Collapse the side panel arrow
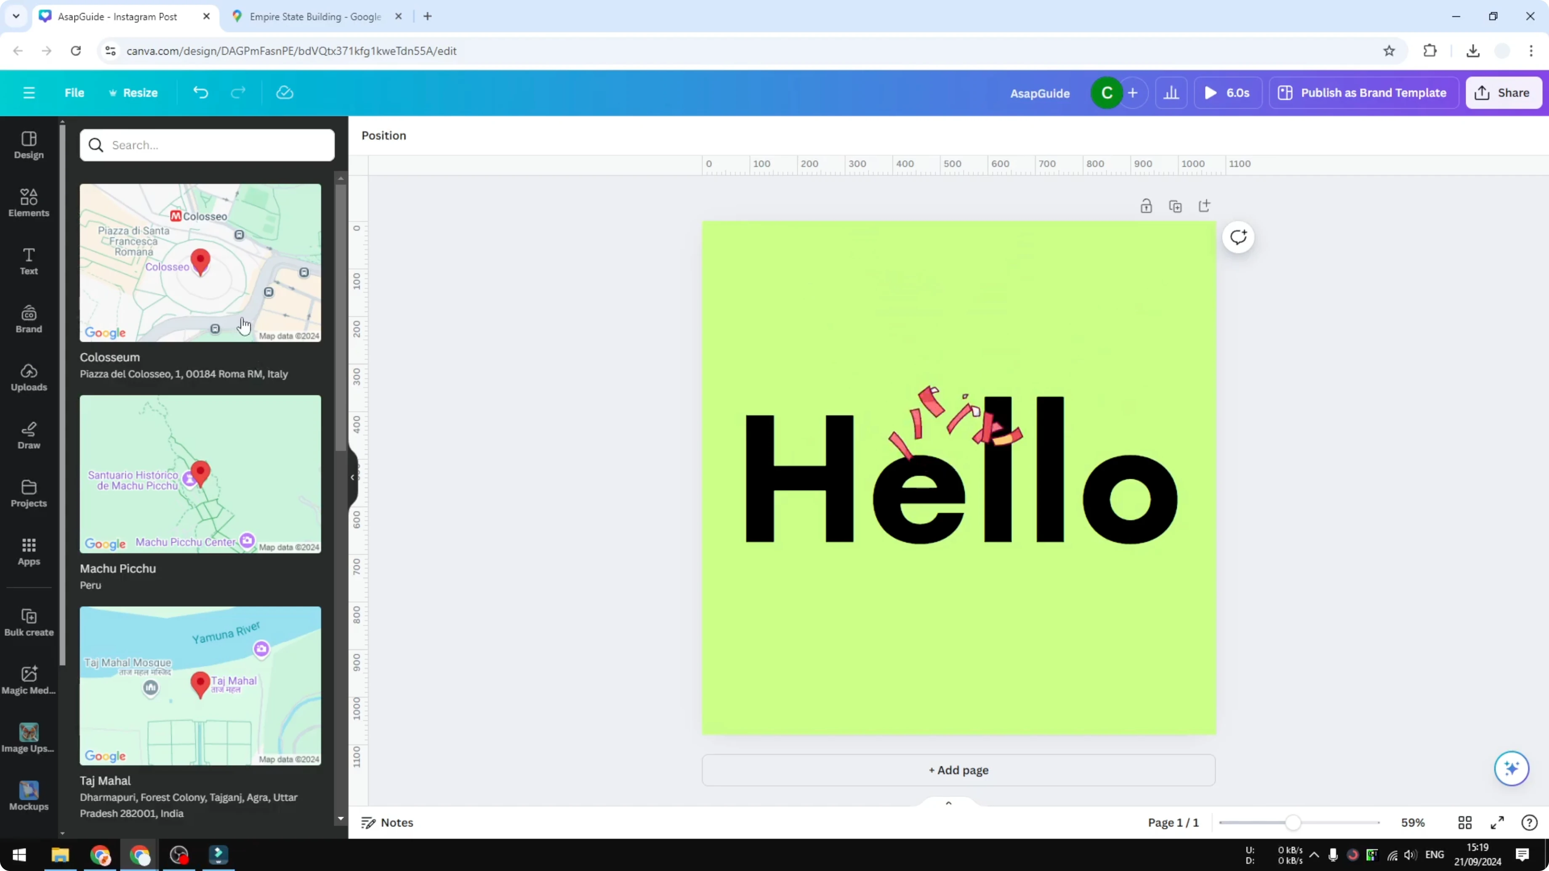Screen dimensions: 1549x871 (x=353, y=477)
